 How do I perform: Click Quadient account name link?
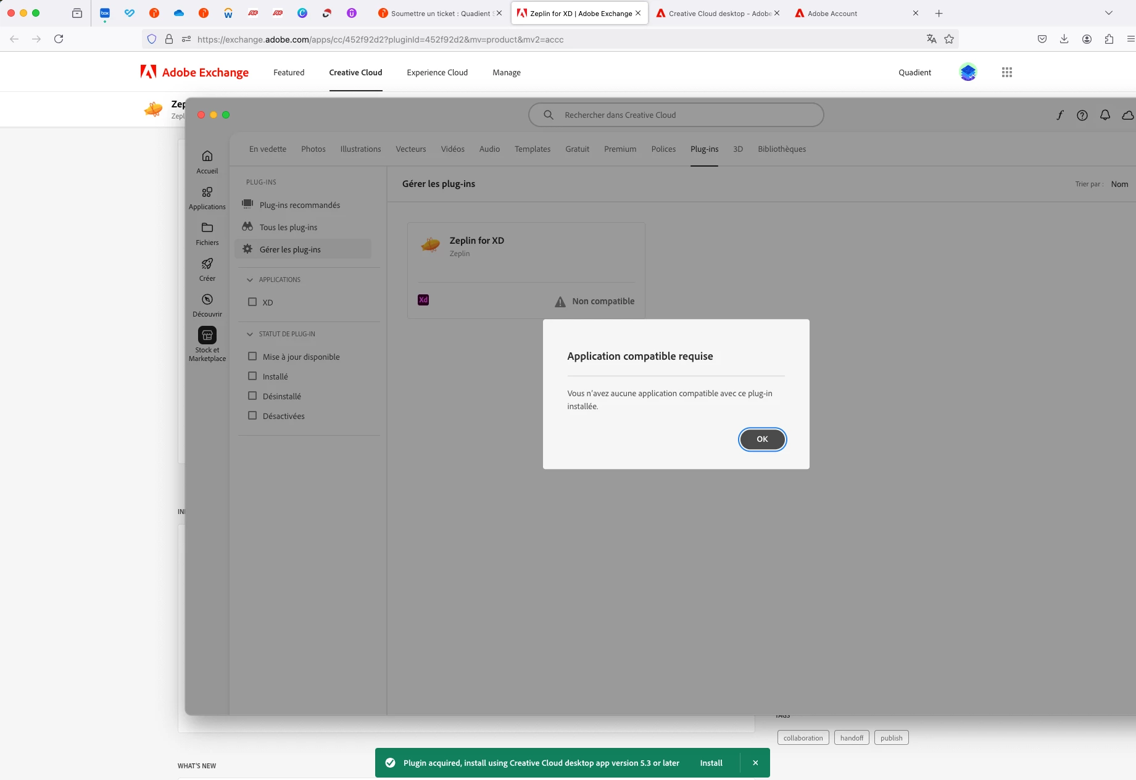coord(914,72)
